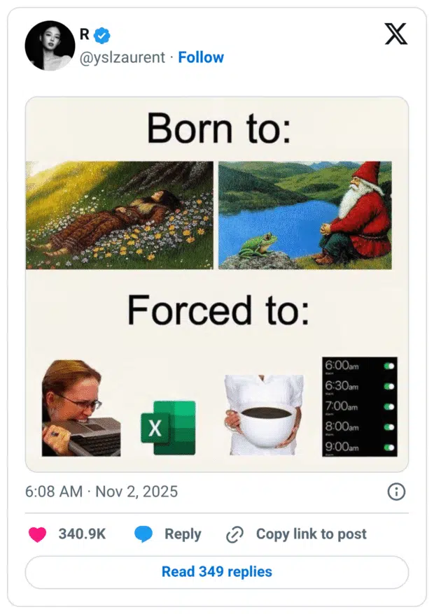Open the Nov 2, 2025 timestamp link
This screenshot has height=614, width=434.
(x=100, y=492)
